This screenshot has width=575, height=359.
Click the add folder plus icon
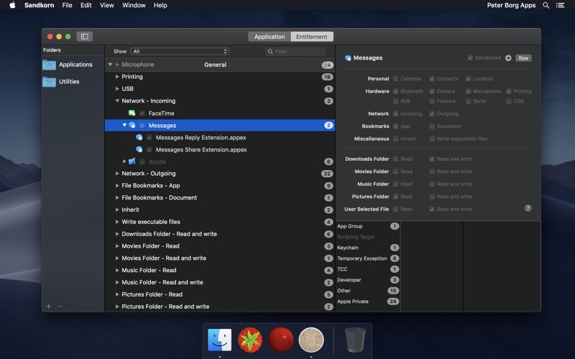(48, 306)
